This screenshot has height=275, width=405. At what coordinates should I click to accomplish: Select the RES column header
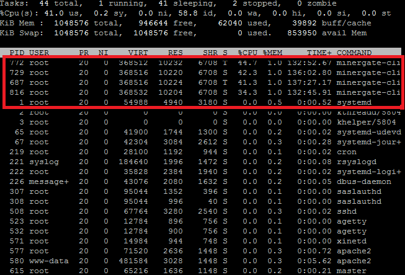(176, 53)
